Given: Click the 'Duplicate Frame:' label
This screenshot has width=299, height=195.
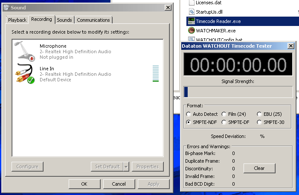Looking at the screenshot, I should pyautogui.click(x=202, y=161).
